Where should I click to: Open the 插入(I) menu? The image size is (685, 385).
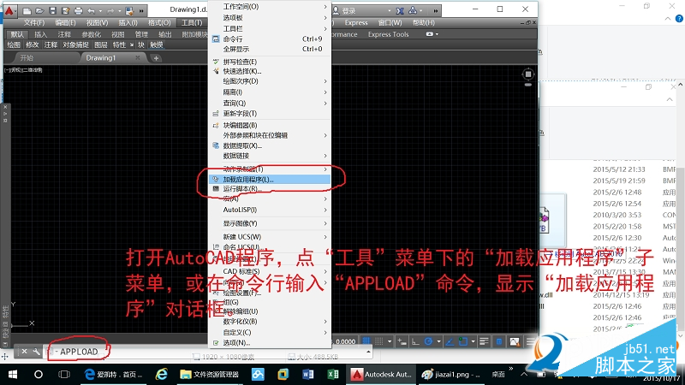click(128, 23)
